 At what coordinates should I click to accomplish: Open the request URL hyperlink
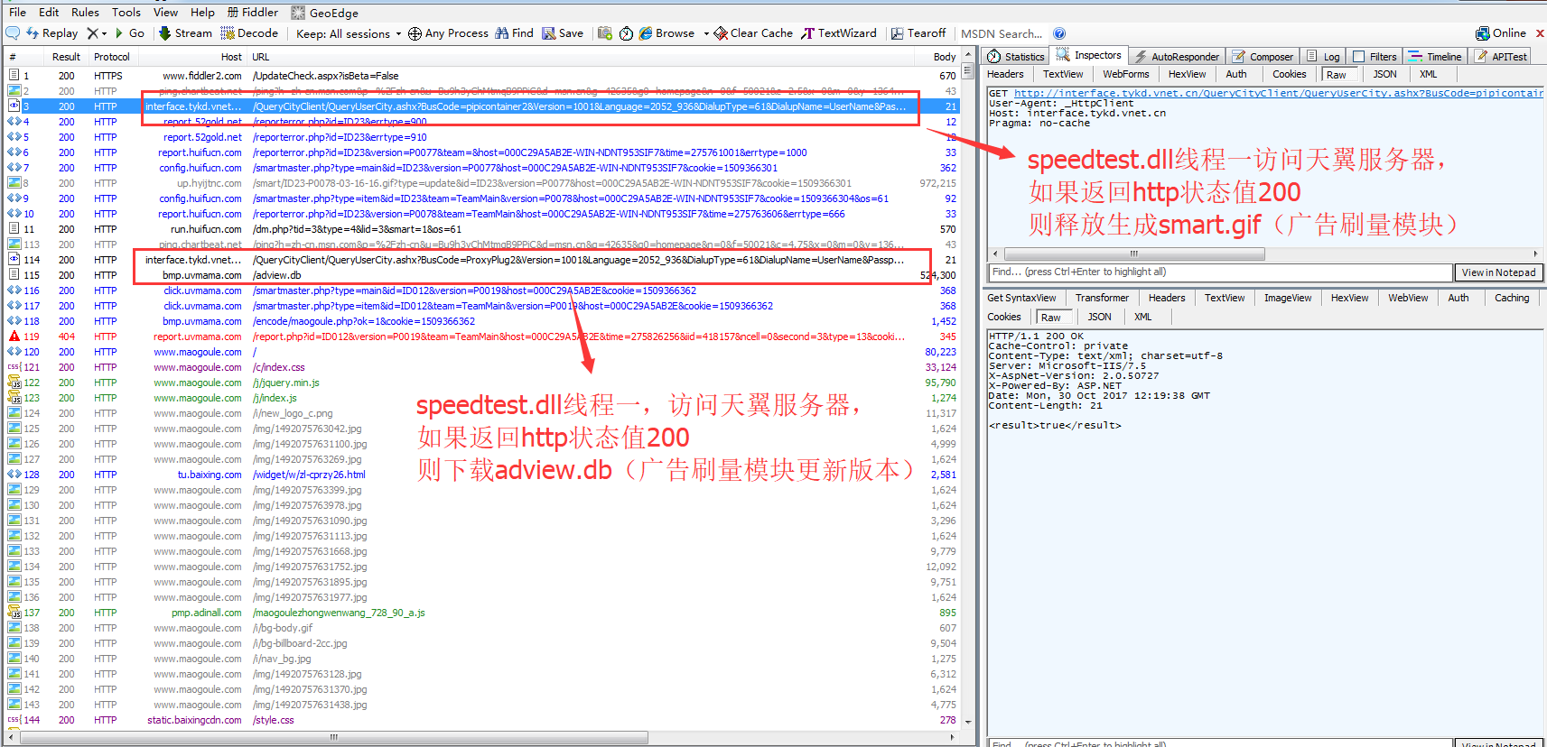tap(1278, 93)
